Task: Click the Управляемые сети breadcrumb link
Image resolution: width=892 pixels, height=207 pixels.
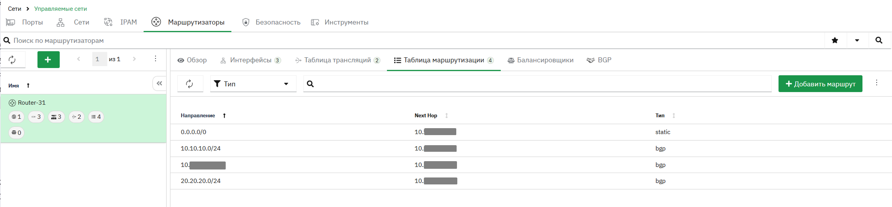Action: [61, 9]
